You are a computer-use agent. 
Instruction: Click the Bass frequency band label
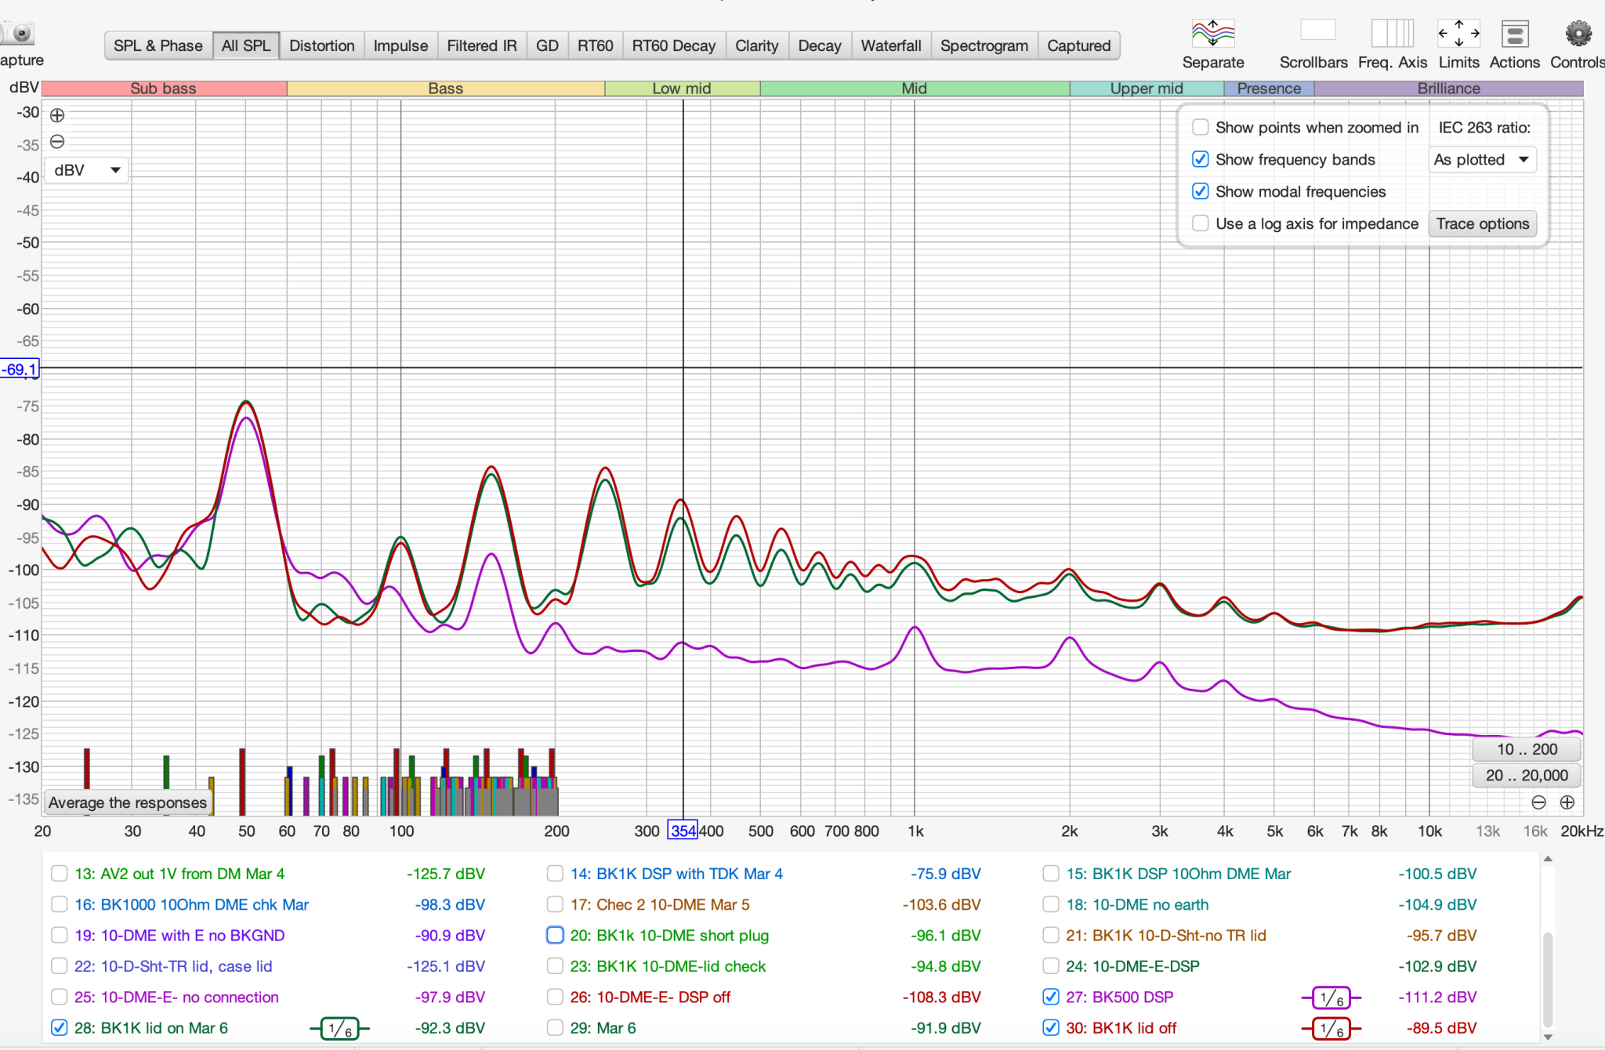pos(445,89)
